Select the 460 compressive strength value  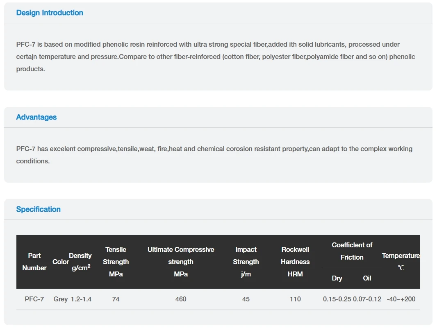point(181,299)
